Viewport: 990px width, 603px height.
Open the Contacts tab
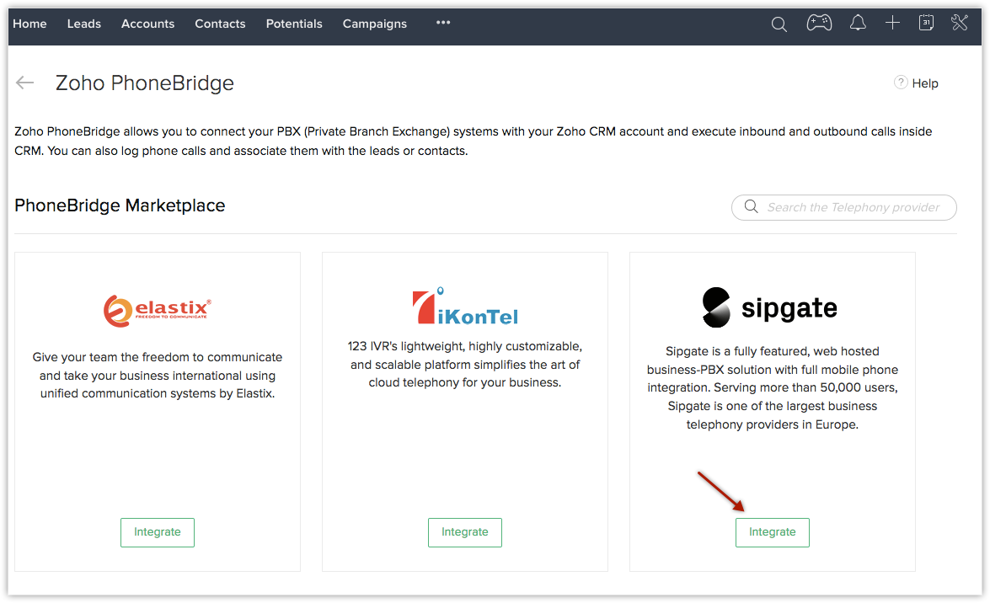220,24
